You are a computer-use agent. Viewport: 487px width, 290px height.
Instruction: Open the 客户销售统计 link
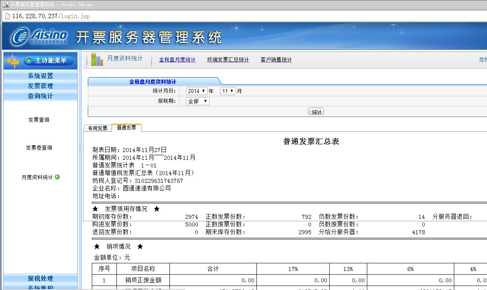(x=276, y=60)
